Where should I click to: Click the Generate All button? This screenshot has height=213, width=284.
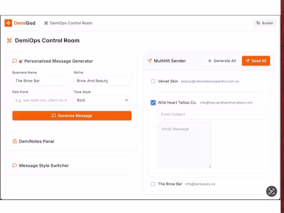coord(222,61)
